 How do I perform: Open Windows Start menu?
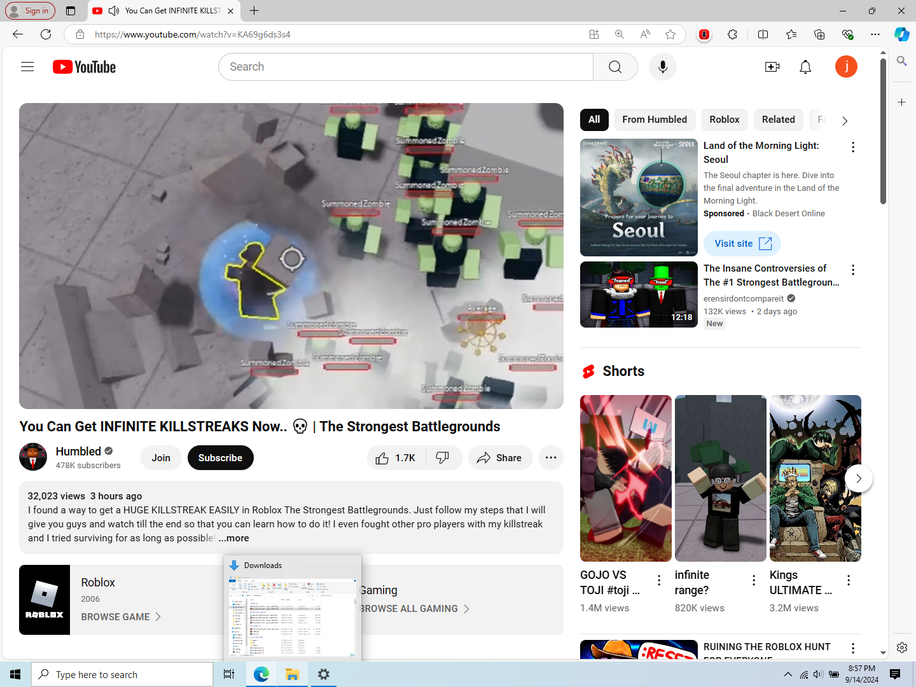pos(15,674)
